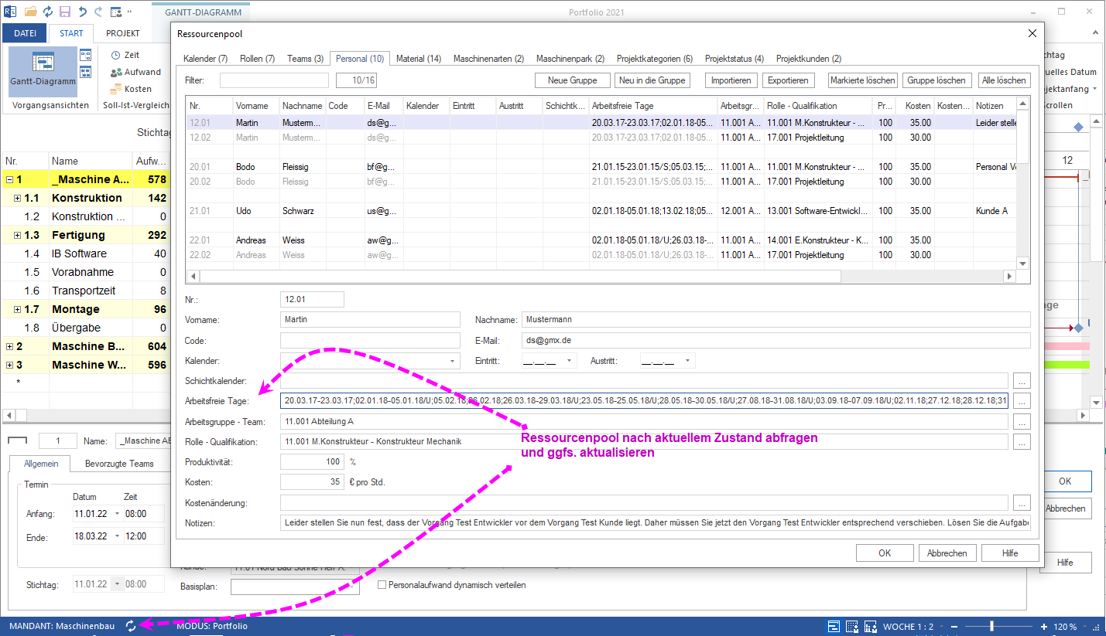Click the refresh icon next to MANDANT Maschinenbau
Viewport: 1106px width, 636px height.
[x=131, y=626]
